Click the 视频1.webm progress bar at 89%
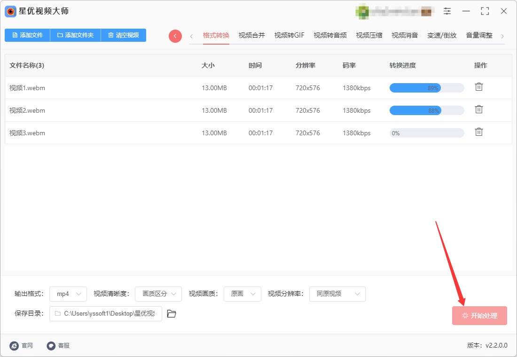Viewport: 517px width, 357px height. click(427, 88)
